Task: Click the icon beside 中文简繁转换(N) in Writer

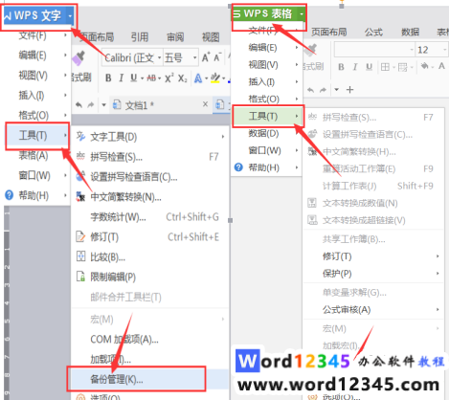Action: coord(80,196)
